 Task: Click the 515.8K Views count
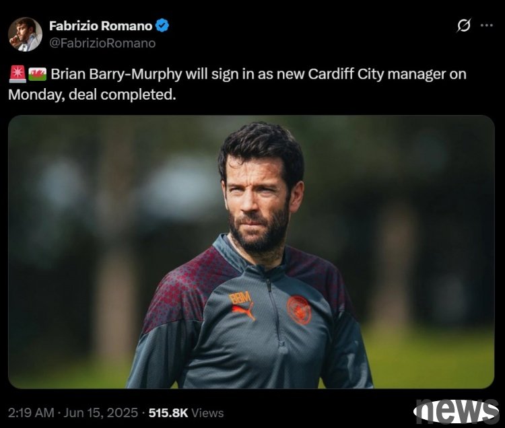point(186,413)
